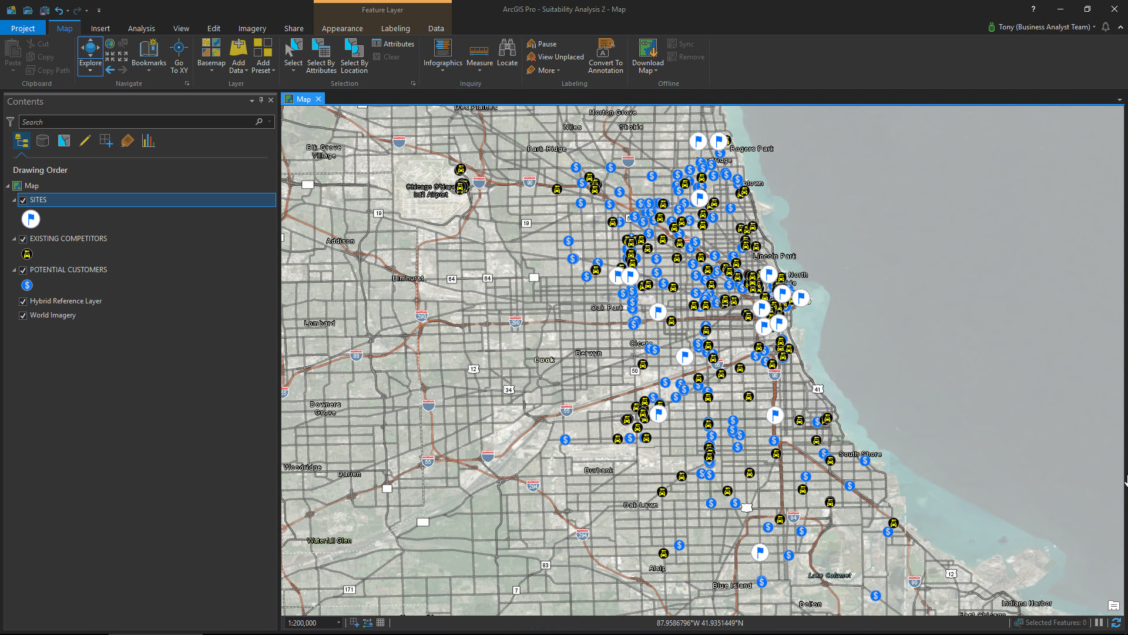Image resolution: width=1128 pixels, height=635 pixels.
Task: Click the Full Extent globe icon
Action: click(x=110, y=44)
